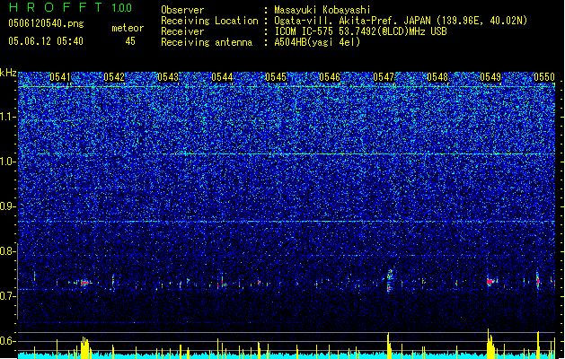Click the kHz axis unit label
The width and height of the screenshot is (565, 359).
pyautogui.click(x=8, y=73)
